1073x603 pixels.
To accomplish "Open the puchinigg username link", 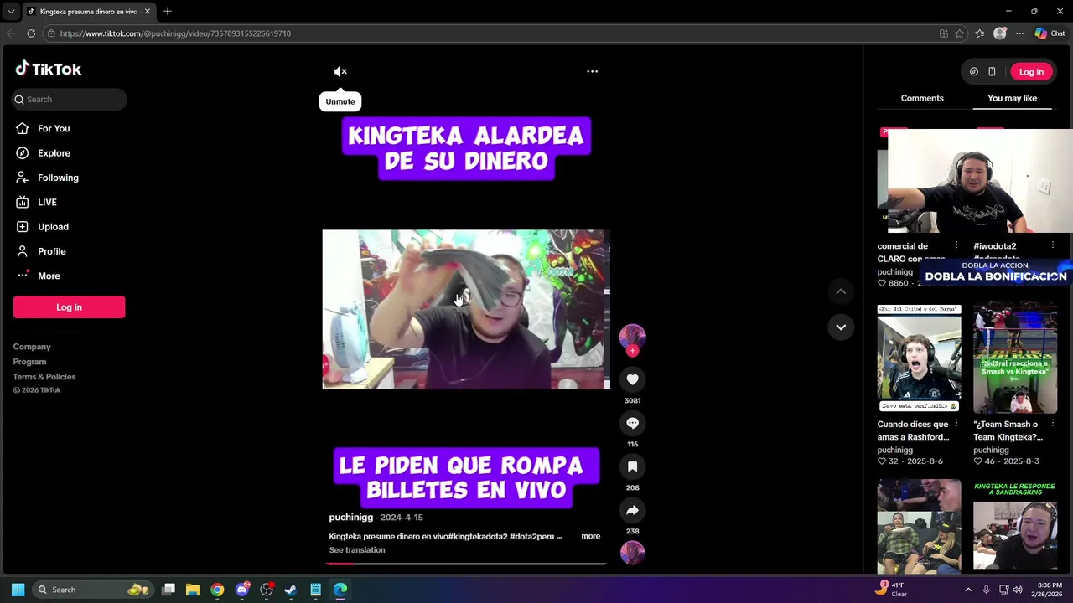I will pos(350,518).
